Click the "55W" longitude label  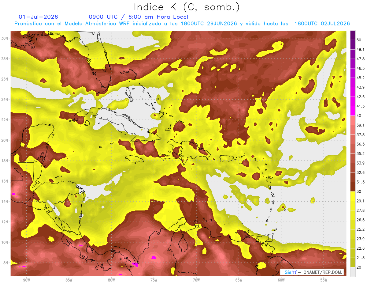pos(324,280)
